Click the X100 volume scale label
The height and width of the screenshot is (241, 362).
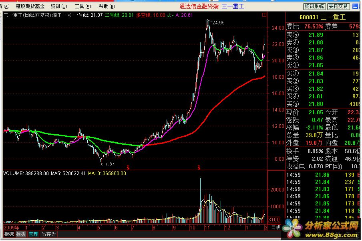[274, 220]
